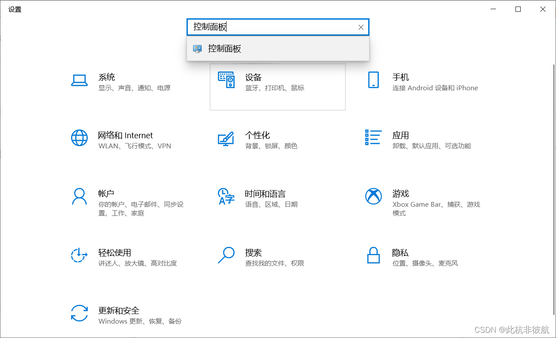Open the 设备 keyboard and speaker icon
556x338 pixels.
click(226, 80)
